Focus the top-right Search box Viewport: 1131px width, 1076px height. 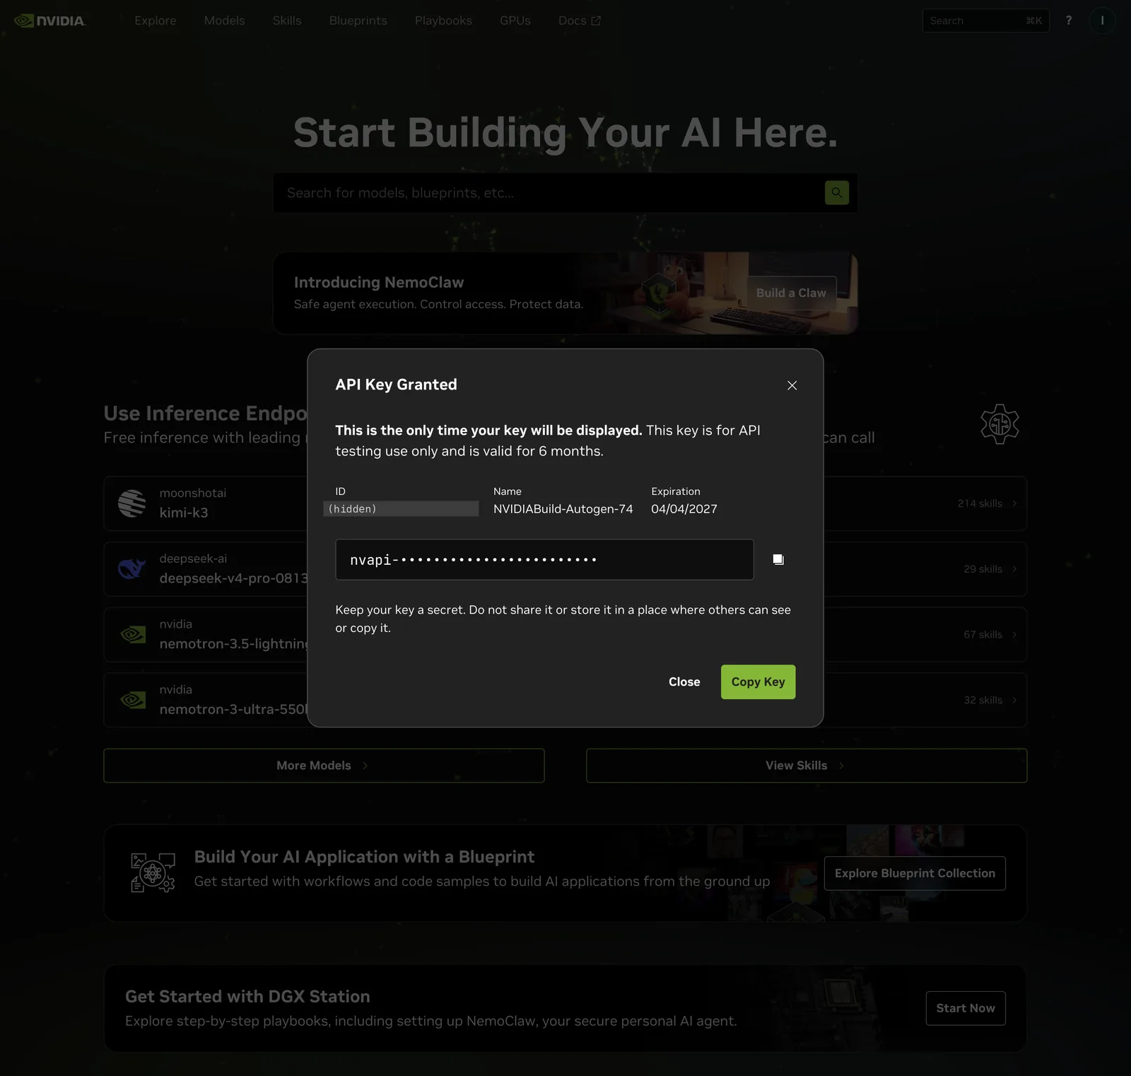click(985, 21)
